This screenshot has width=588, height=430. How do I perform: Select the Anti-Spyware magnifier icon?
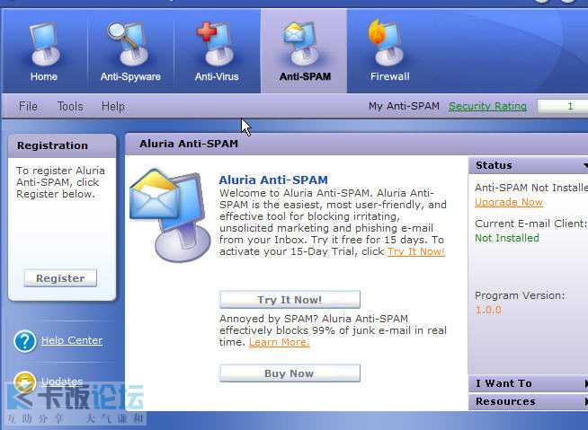click(129, 44)
